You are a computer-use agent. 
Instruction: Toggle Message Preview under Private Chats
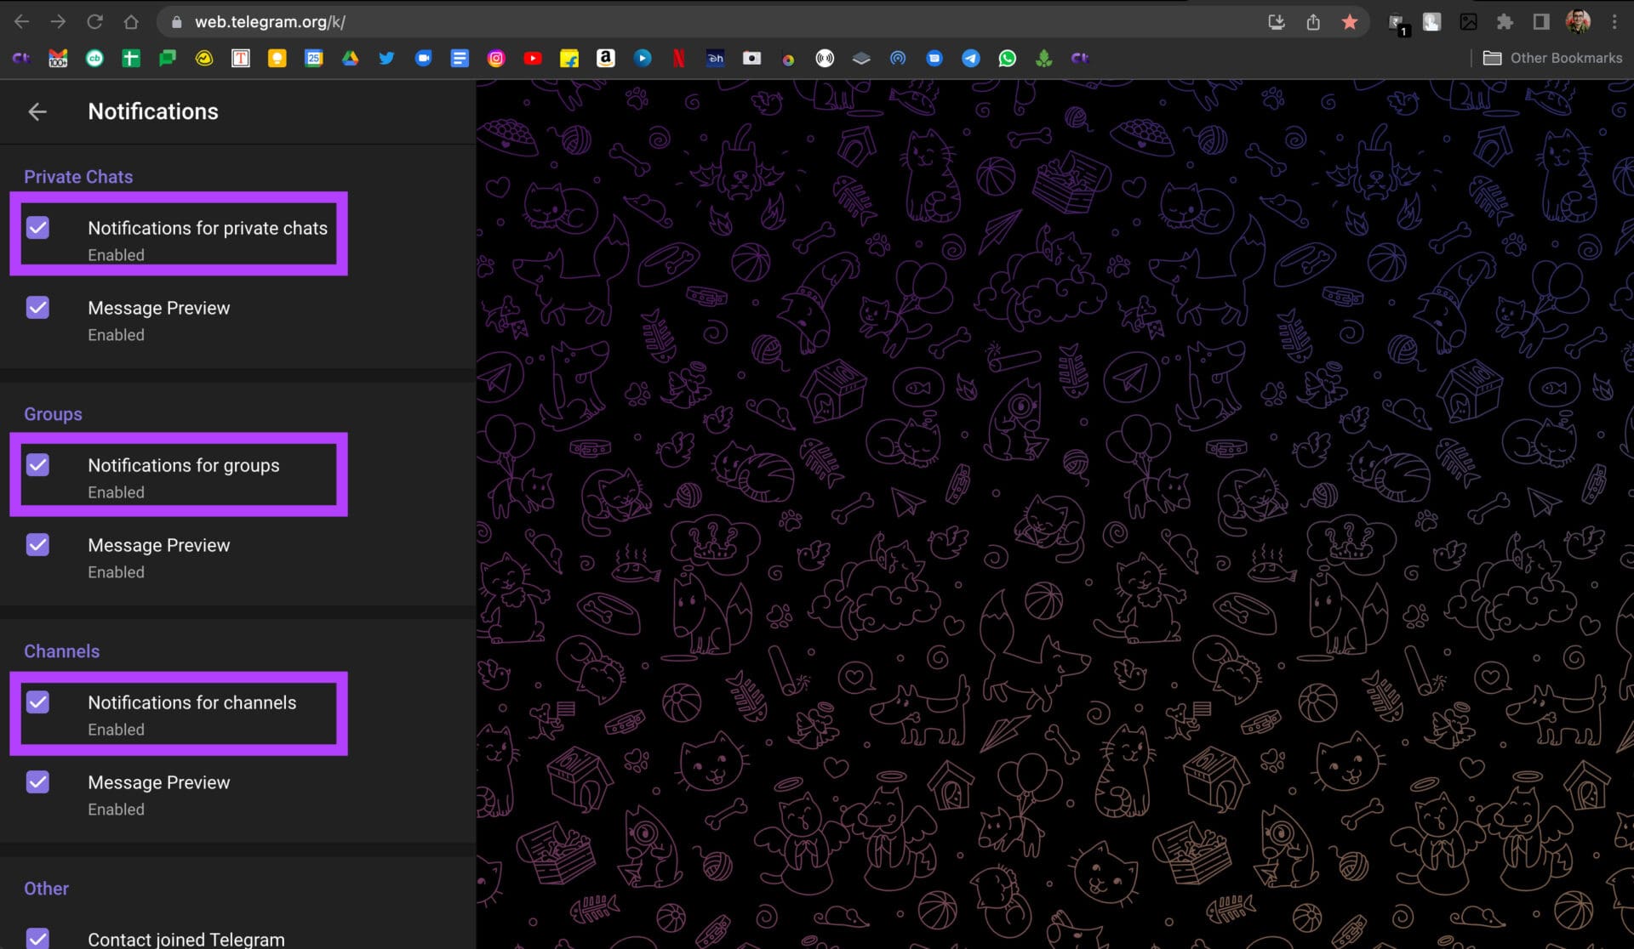37,308
